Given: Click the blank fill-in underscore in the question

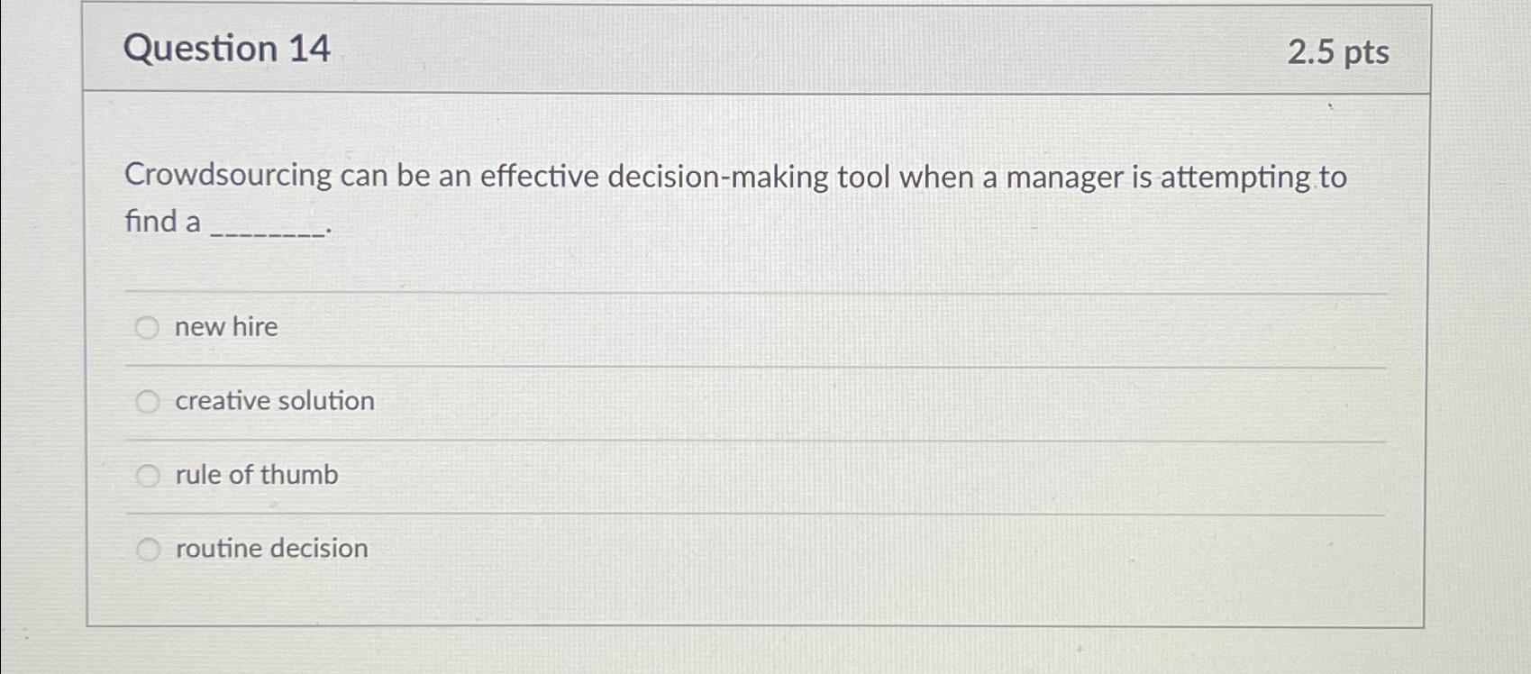Looking at the screenshot, I should pos(270,225).
